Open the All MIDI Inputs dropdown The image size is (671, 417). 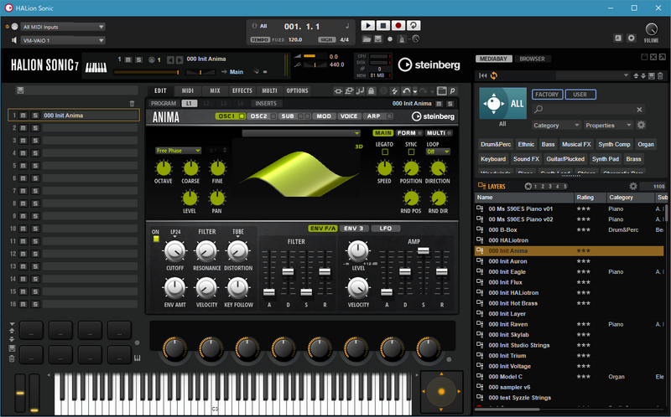[x=63, y=27]
